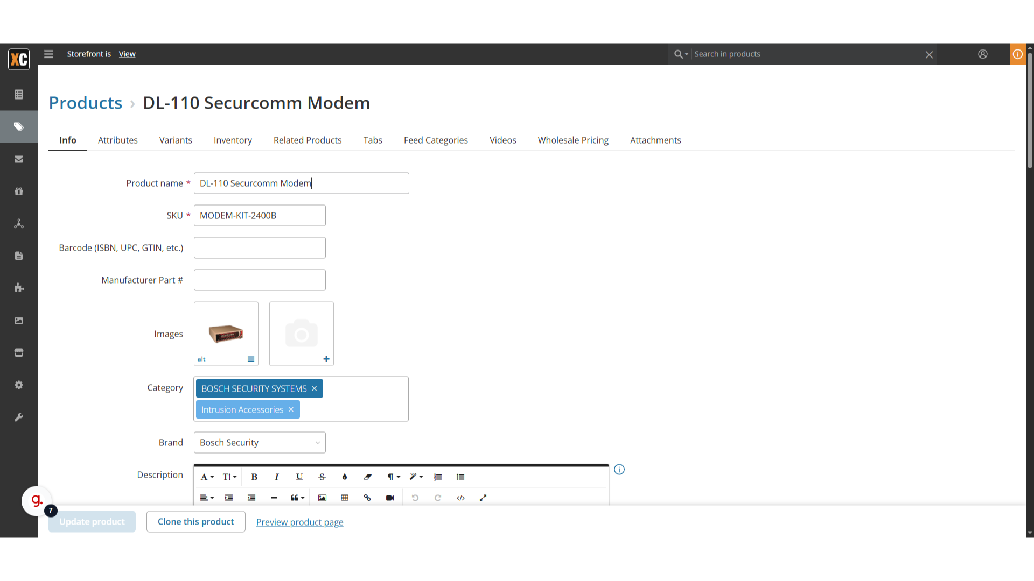Screen dimensions: 1034x581
Task: Clear the product search with the X icon
Action: (929, 54)
